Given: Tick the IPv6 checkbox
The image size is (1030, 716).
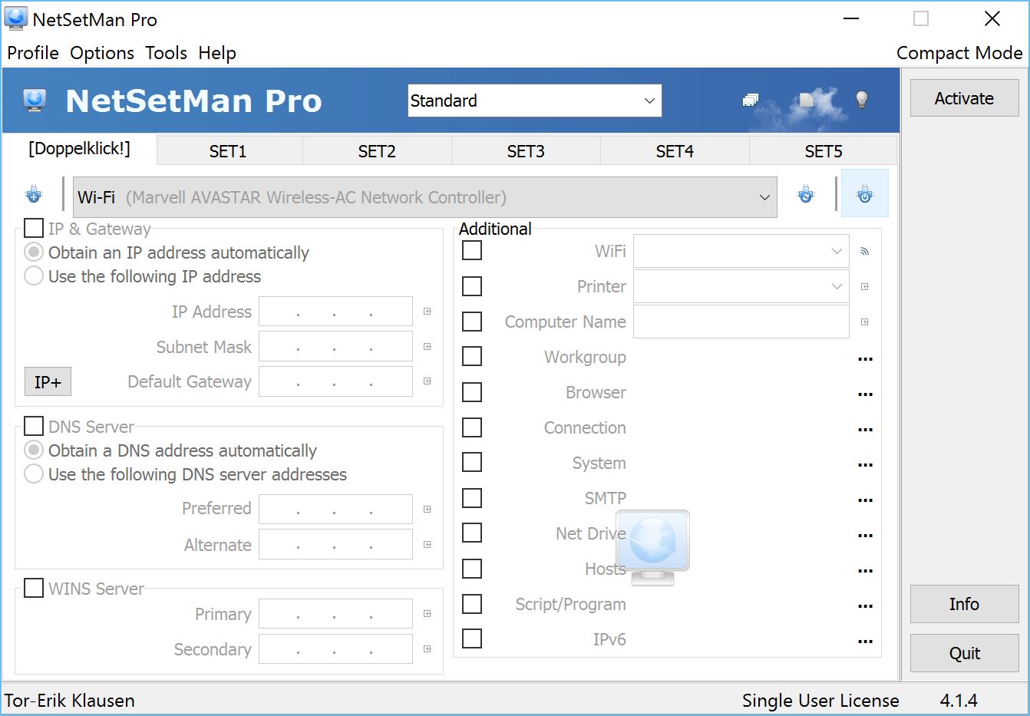Looking at the screenshot, I should tap(472, 638).
